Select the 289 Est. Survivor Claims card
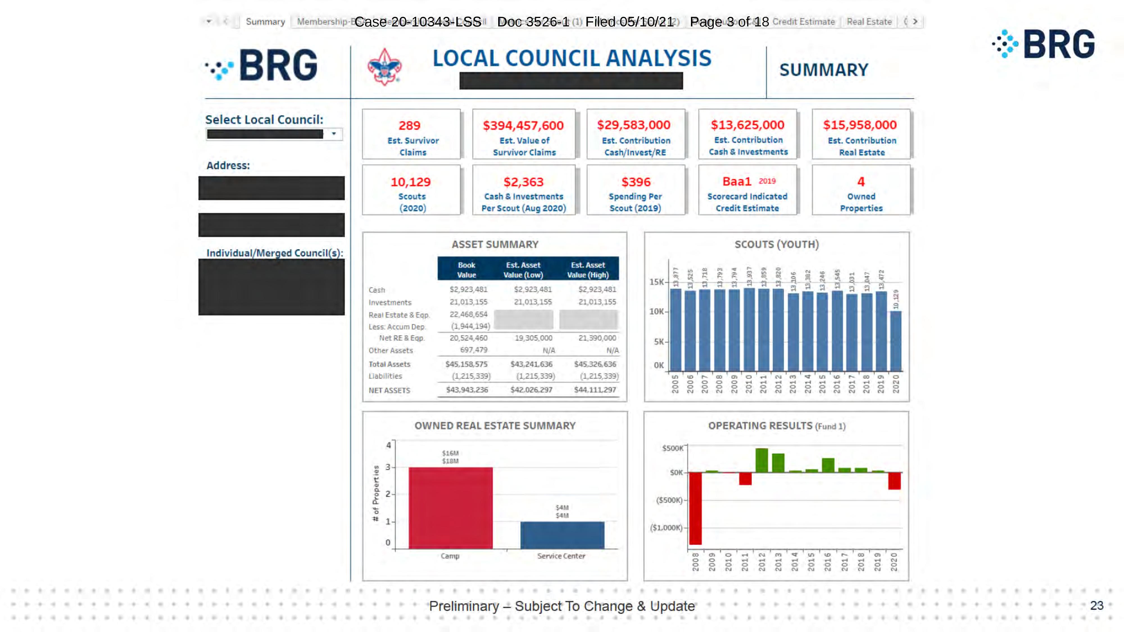1124x632 pixels. coord(411,134)
